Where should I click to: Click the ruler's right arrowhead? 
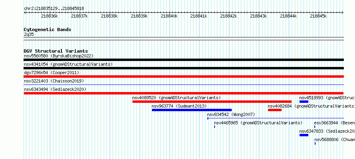coord(343,12)
